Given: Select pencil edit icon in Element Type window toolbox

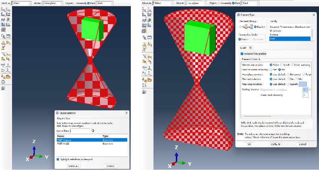Looking at the screenshot, I should (x=144, y=49).
